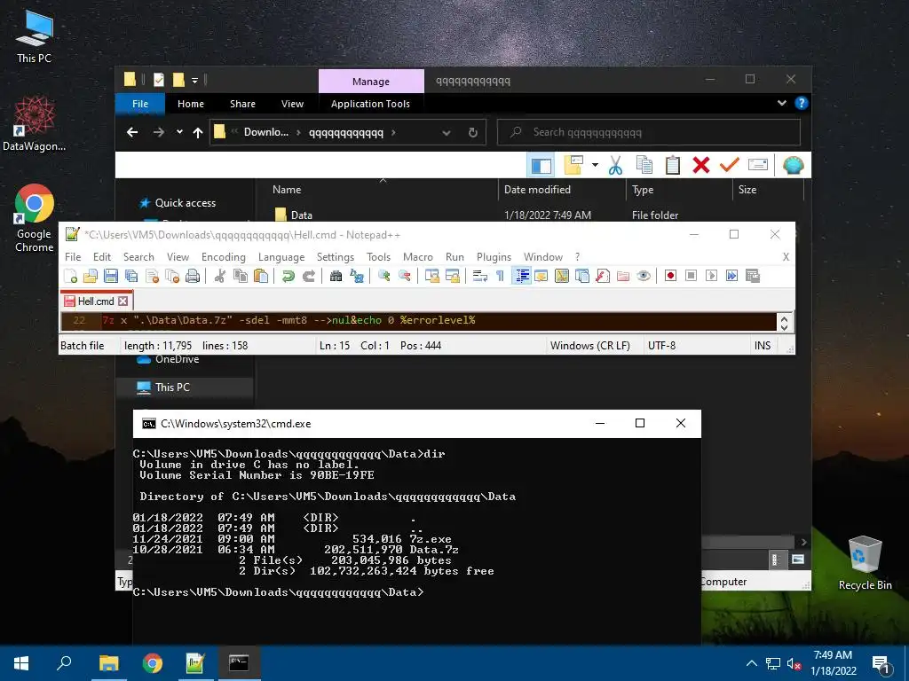Toggle Word Wrap in Notepad++ toolbar
This screenshot has height=681, width=909.
[480, 277]
